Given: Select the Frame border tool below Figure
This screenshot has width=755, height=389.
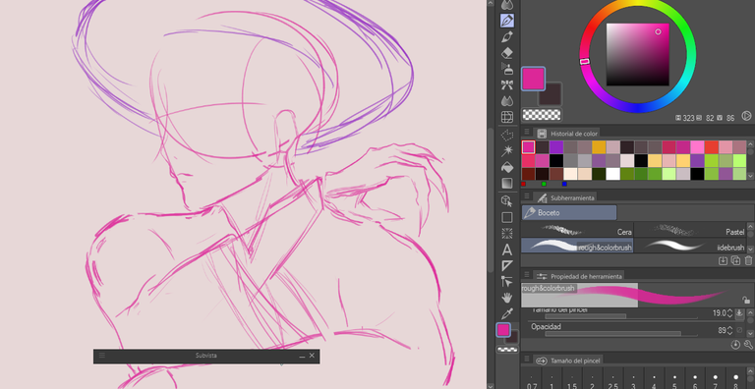Looking at the screenshot, I should (506, 234).
